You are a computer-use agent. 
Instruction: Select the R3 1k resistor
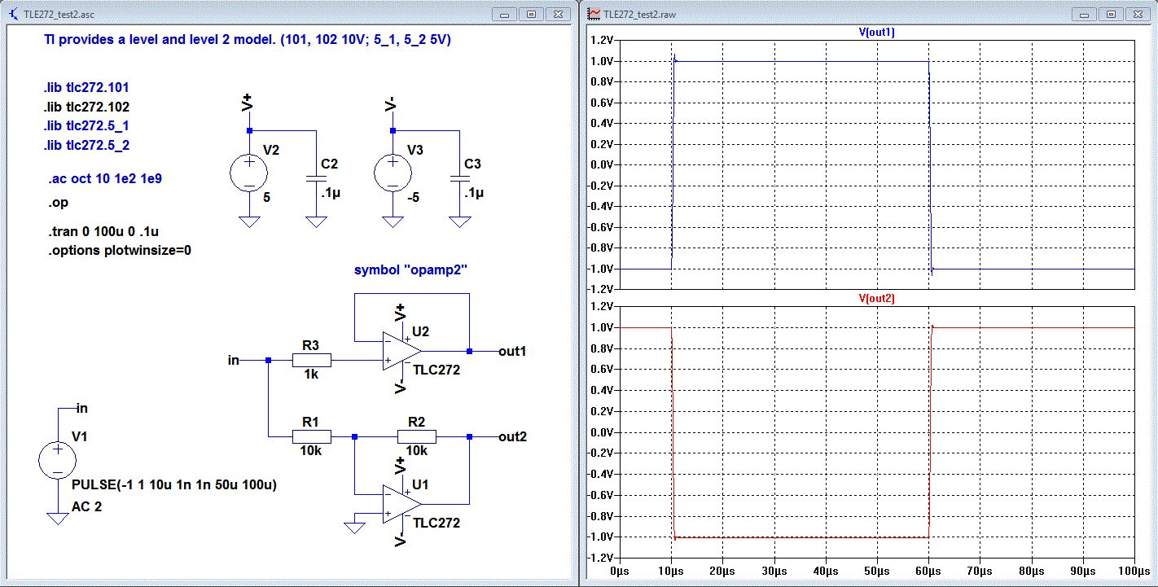[x=311, y=361]
